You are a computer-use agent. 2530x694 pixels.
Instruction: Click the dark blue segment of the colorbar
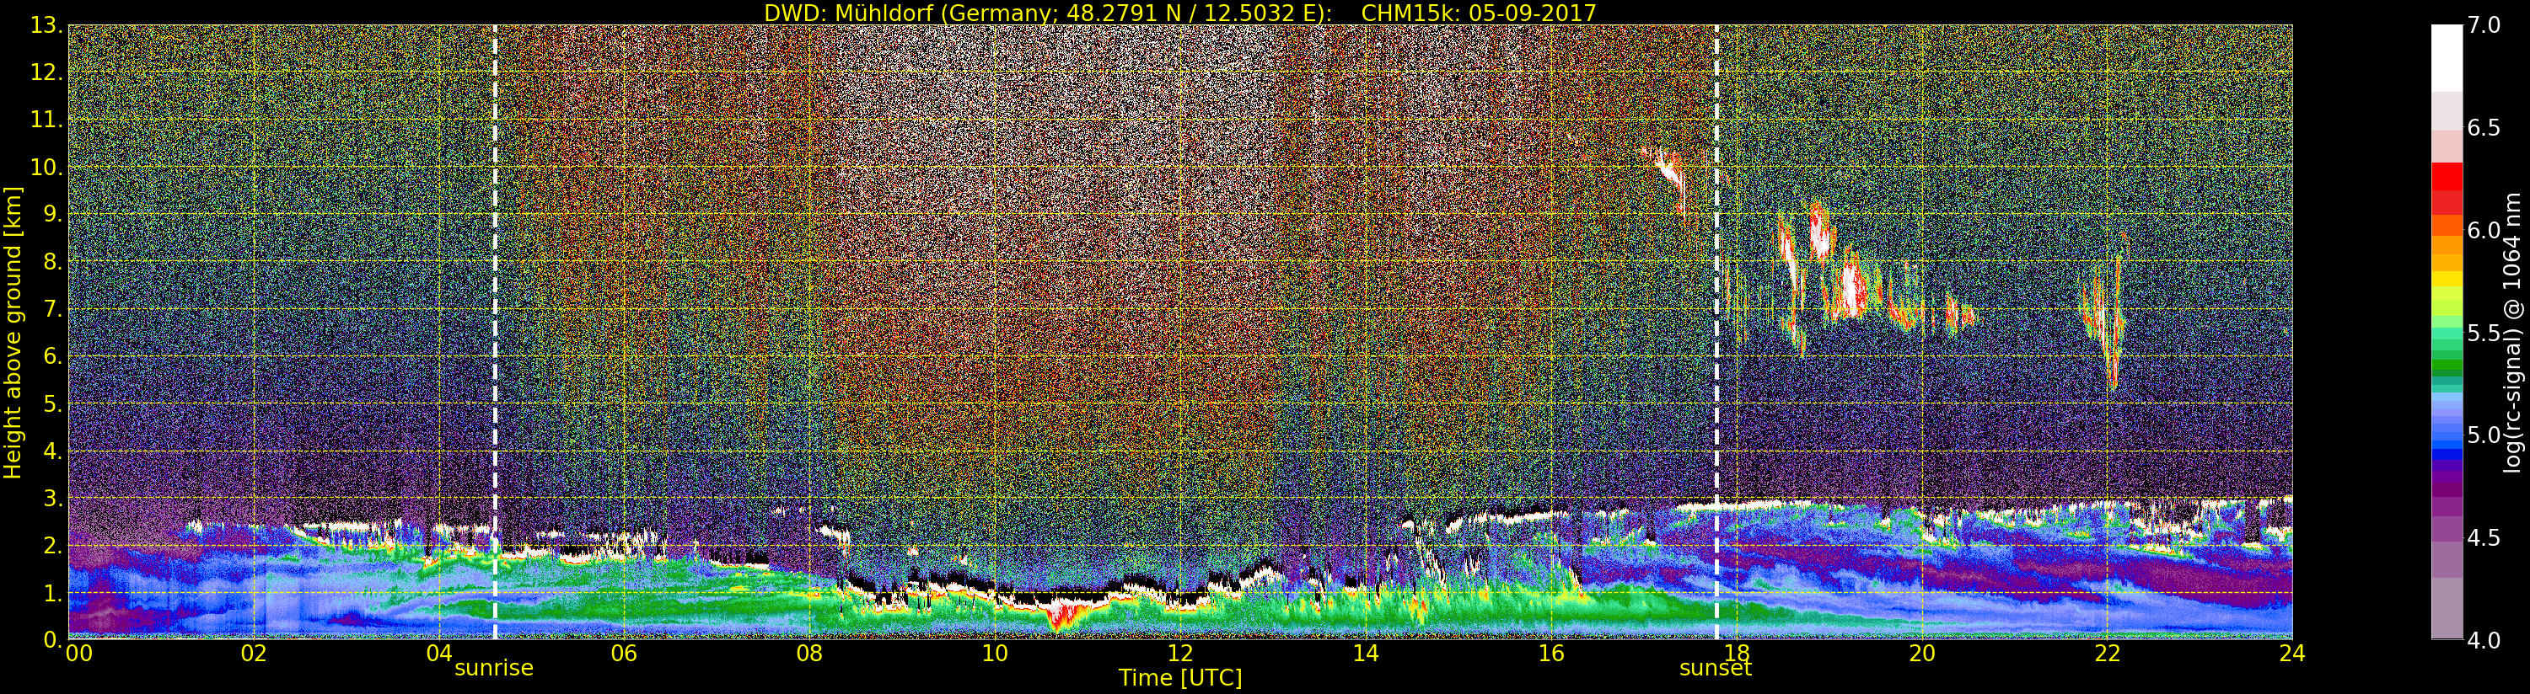click(2447, 453)
